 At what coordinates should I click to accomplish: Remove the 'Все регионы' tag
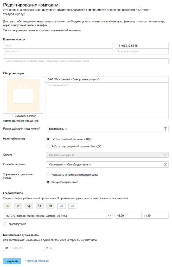click(66, 129)
